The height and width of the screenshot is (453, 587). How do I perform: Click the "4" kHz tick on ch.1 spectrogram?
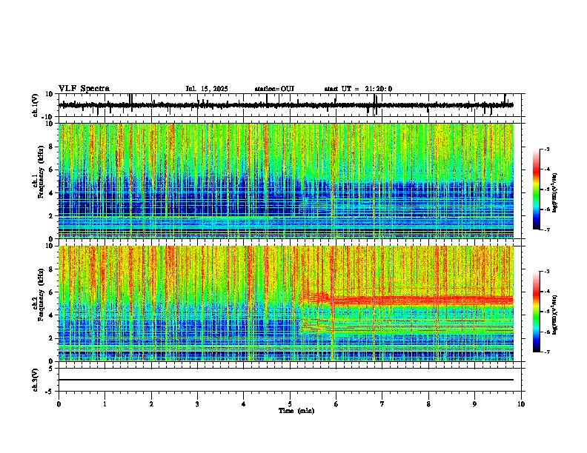tap(51, 193)
